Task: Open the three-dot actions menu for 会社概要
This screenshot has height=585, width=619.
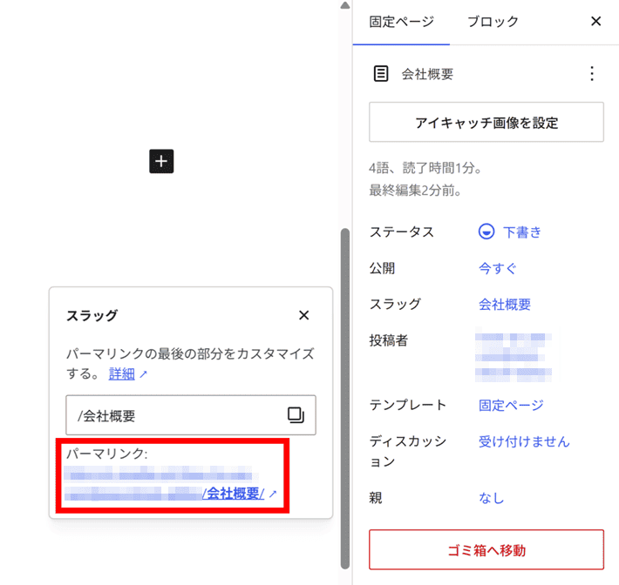Action: [591, 74]
